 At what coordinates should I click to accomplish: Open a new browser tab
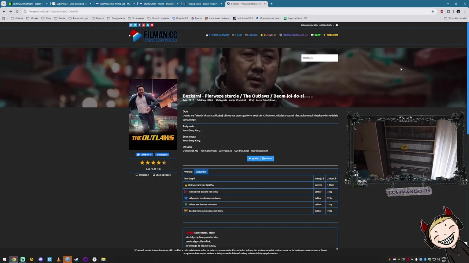(x=272, y=4)
